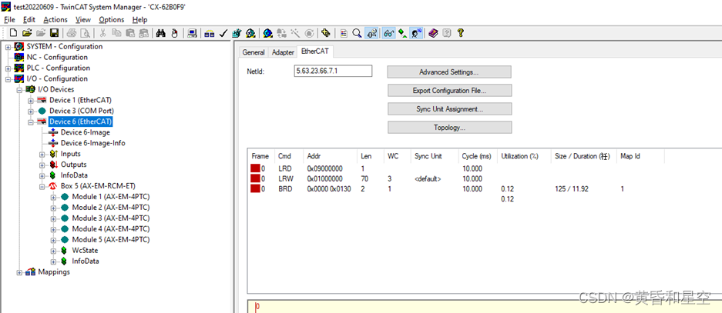Click the NetId input field
722x313 pixels.
[333, 72]
